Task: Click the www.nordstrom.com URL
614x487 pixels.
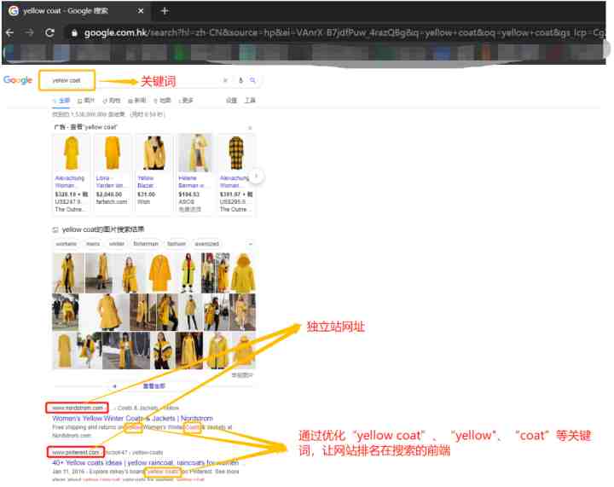Action: [x=77, y=408]
